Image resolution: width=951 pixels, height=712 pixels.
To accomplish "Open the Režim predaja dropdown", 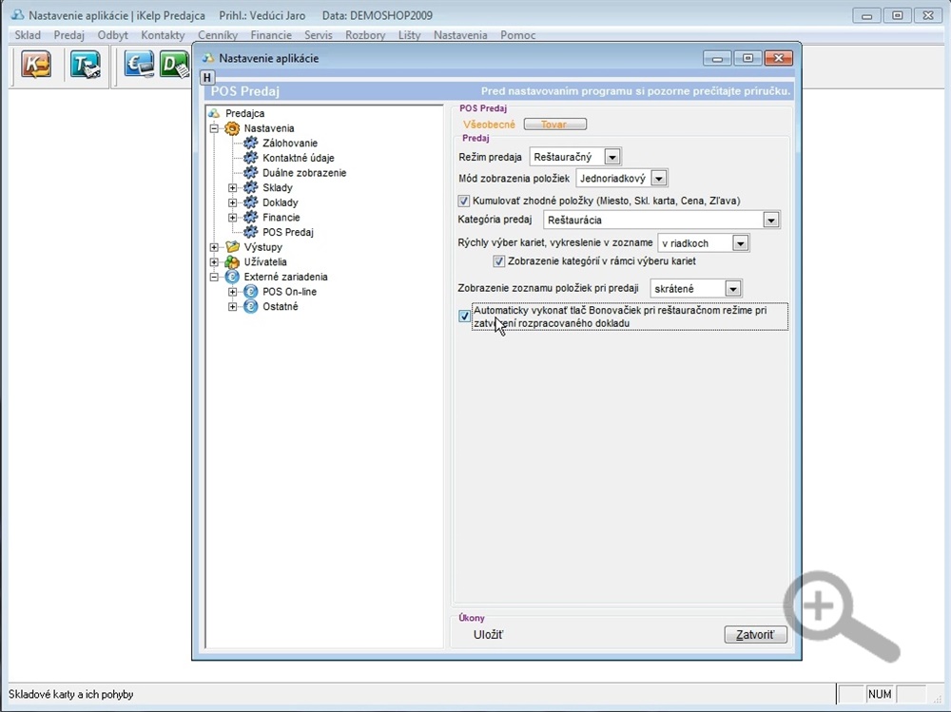I will [612, 157].
